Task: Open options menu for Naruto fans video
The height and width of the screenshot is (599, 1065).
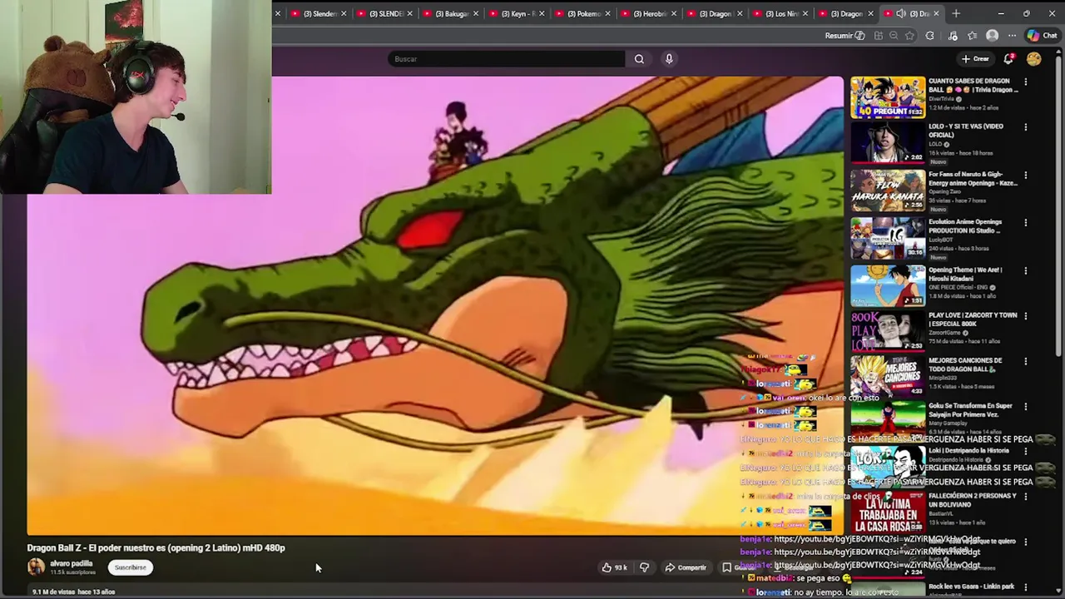Action: 1025,176
